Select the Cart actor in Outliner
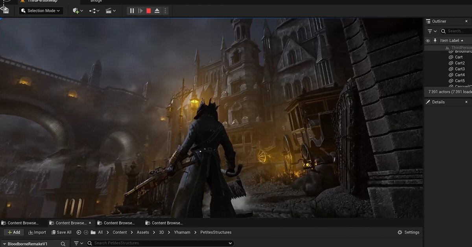 pos(459,57)
